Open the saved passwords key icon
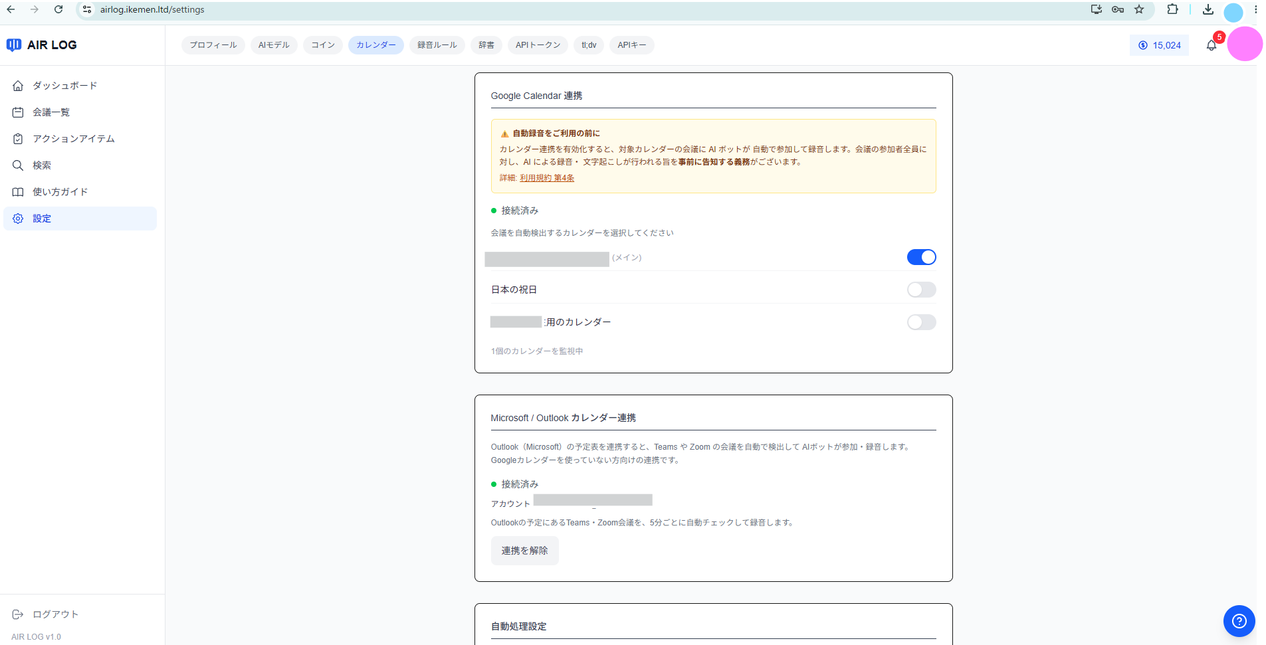 point(1118,9)
